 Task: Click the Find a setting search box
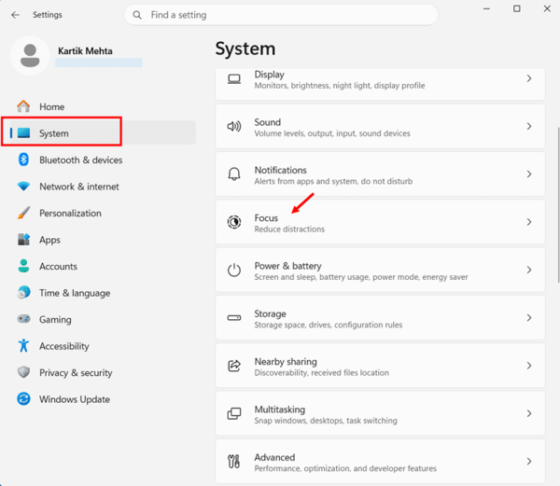pos(281,15)
